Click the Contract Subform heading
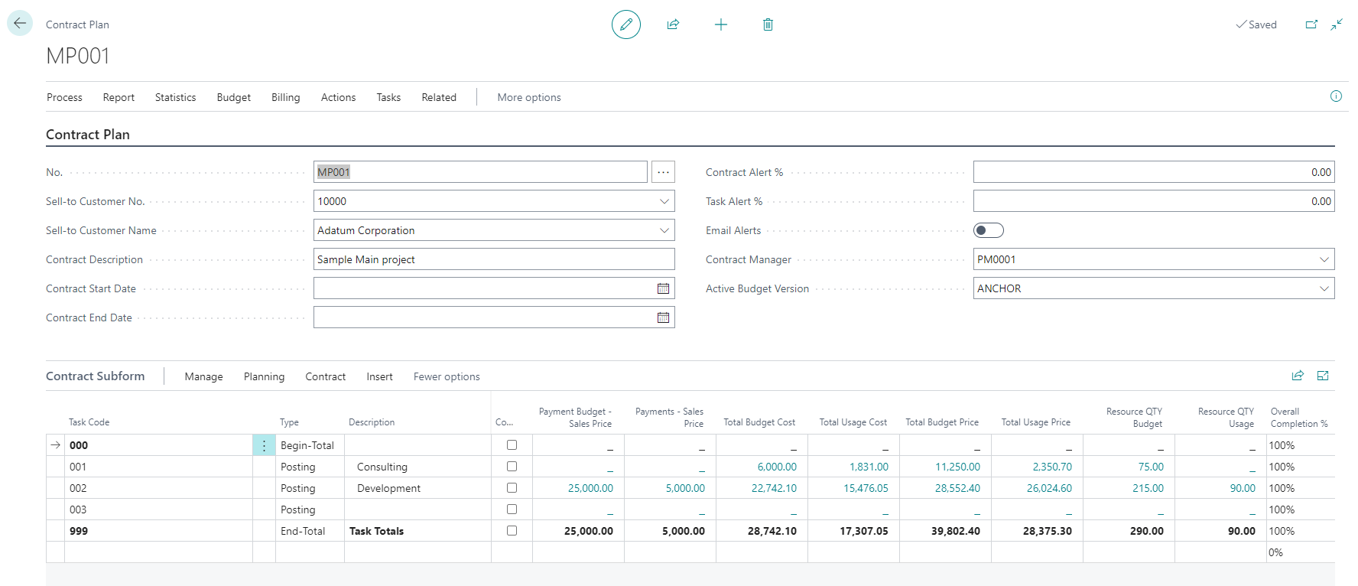Viewport: 1358px width, 586px height. coord(95,376)
